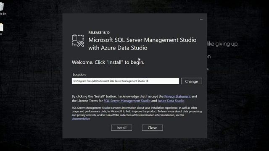Select the desktop file icon below Recycle Bin

pos(1,29)
